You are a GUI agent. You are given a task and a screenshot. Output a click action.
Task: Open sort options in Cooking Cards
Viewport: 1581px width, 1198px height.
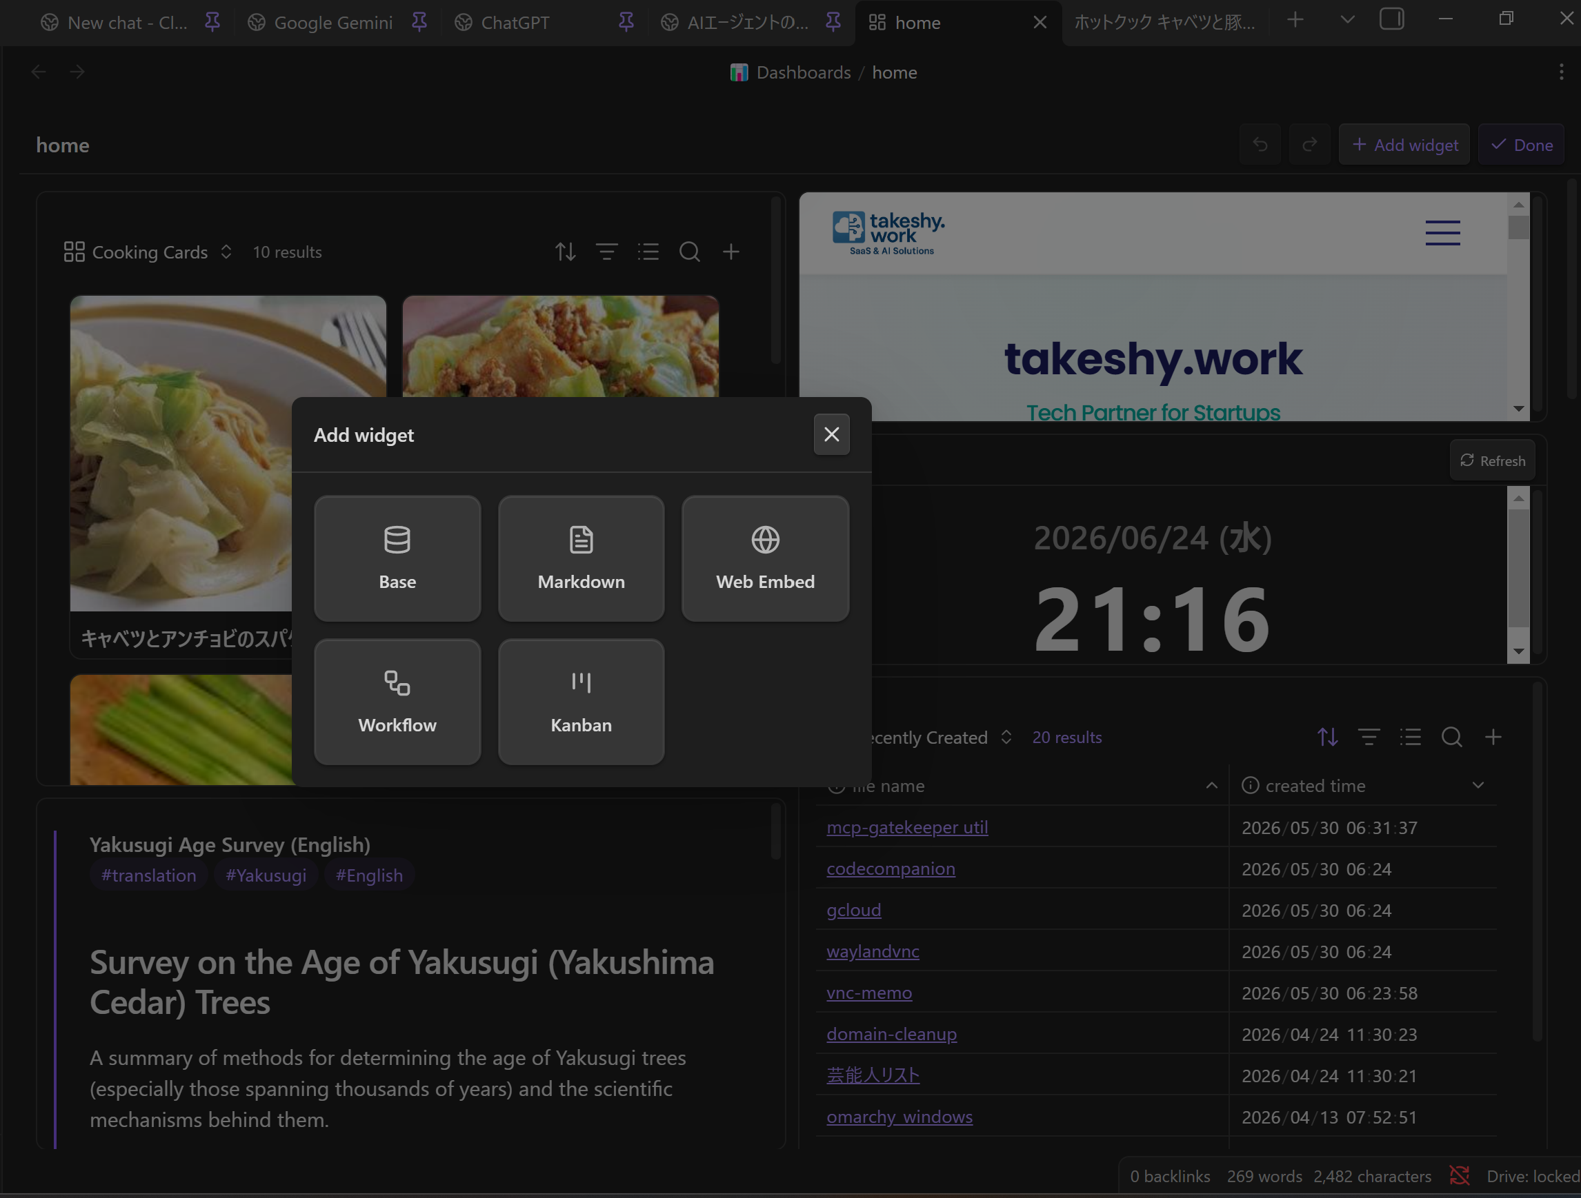coord(566,252)
